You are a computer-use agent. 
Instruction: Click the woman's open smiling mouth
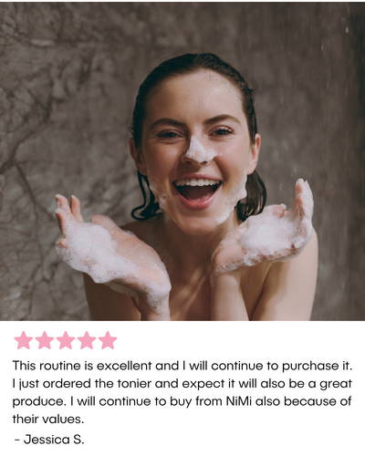click(197, 192)
